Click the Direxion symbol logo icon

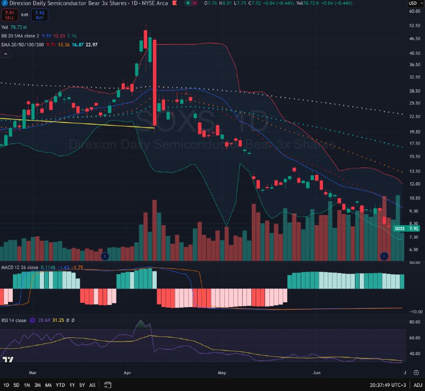pyautogui.click(x=5, y=3)
